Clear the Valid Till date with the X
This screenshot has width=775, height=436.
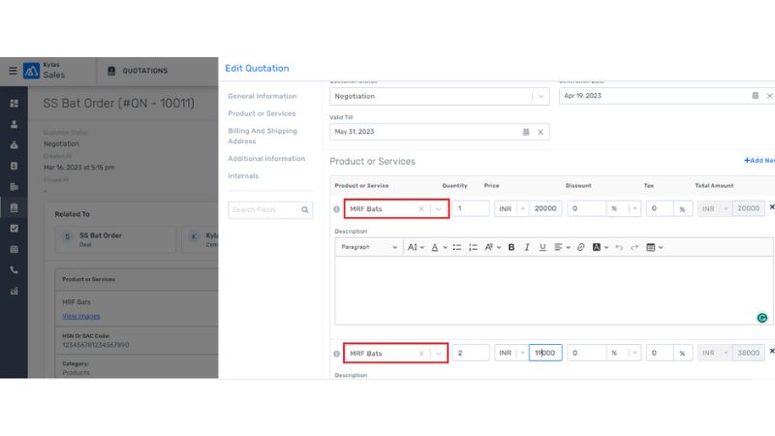[541, 132]
